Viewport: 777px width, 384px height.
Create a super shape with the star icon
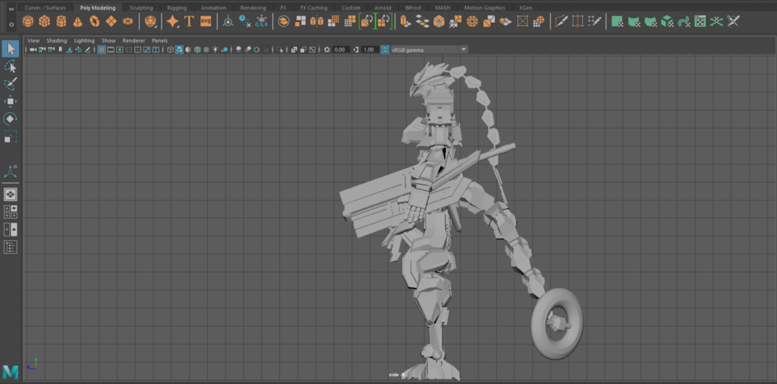[x=172, y=21]
